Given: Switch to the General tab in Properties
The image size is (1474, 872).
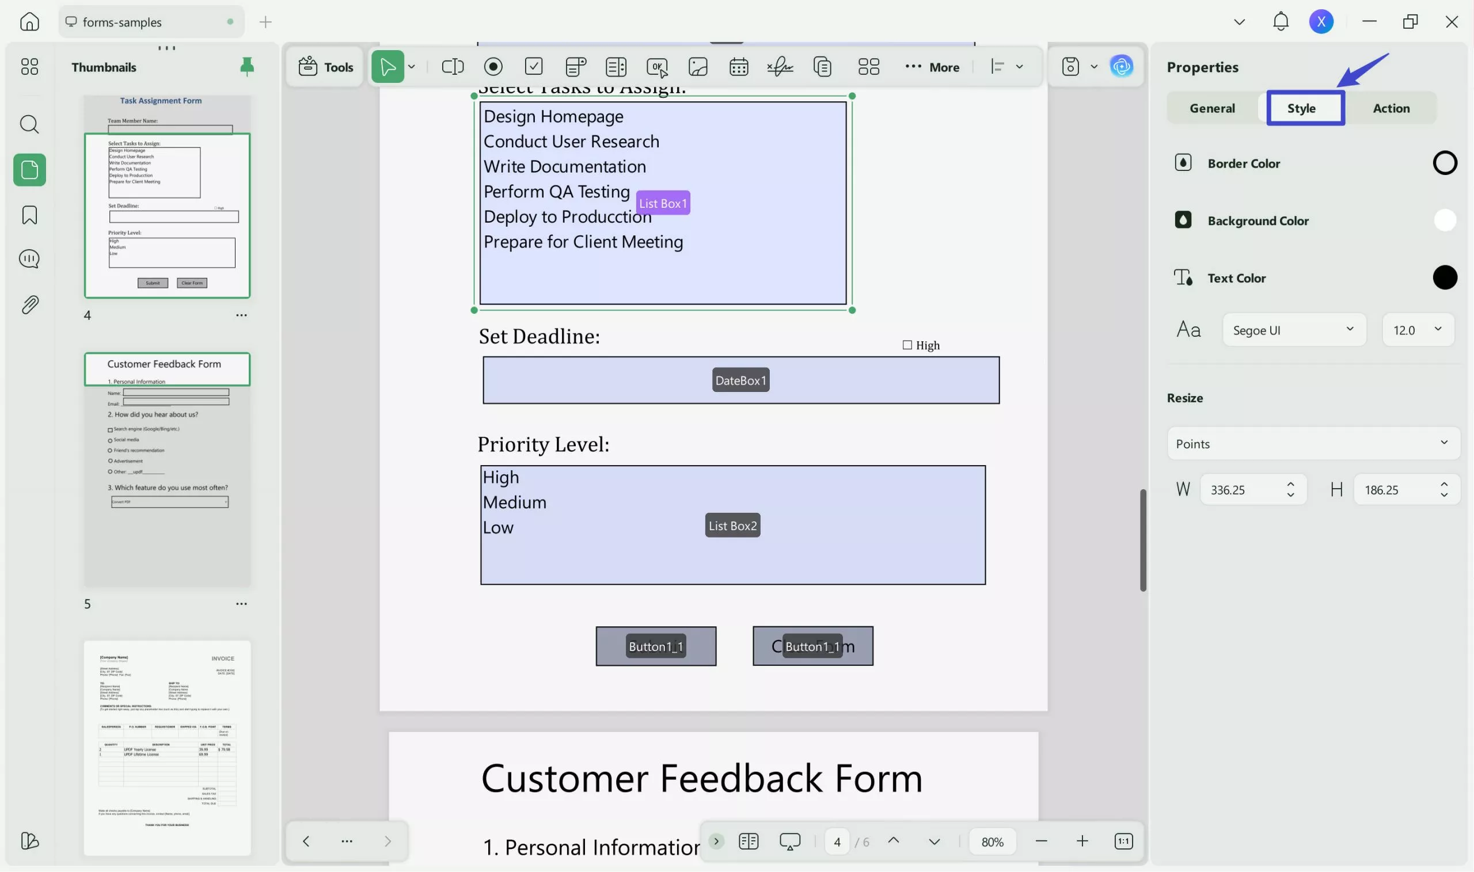Looking at the screenshot, I should (1212, 108).
